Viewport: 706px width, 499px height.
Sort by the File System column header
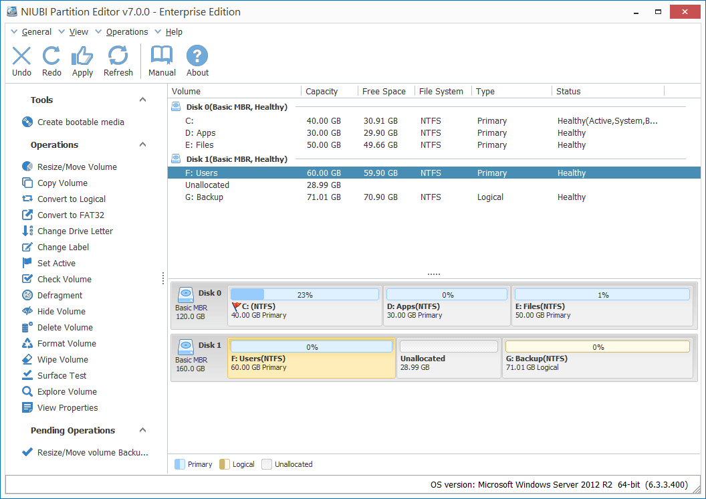443,91
